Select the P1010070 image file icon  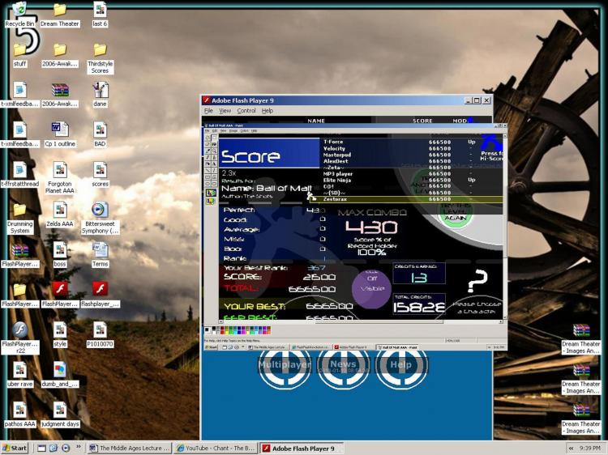[x=100, y=335]
